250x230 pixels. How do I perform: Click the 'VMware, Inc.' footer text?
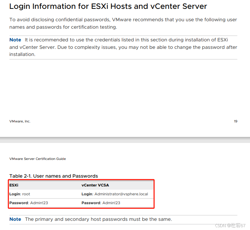(20, 121)
